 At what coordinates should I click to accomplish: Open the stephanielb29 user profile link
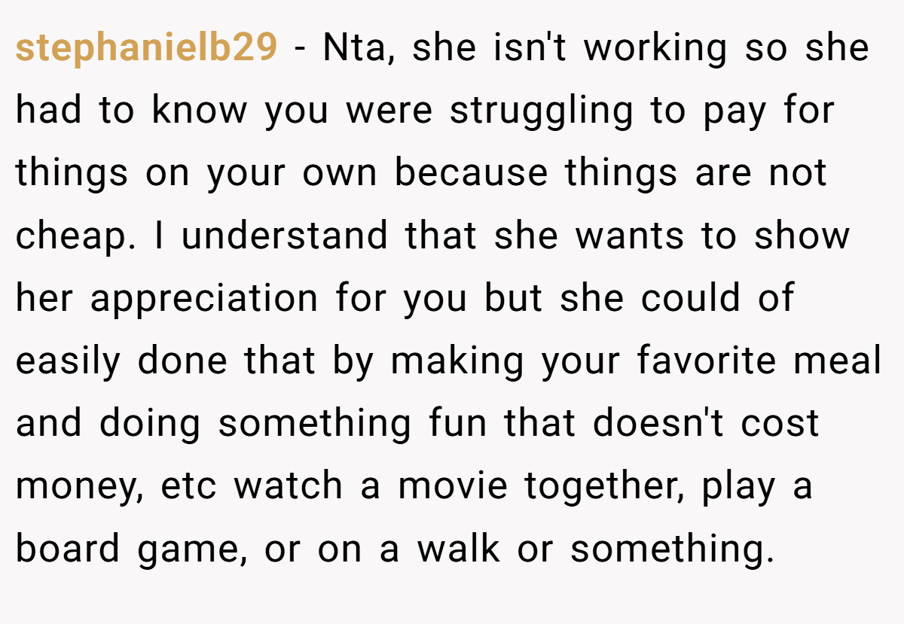[x=146, y=48]
